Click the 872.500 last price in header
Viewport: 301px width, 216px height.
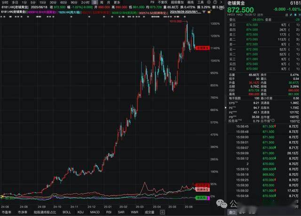click(240, 10)
